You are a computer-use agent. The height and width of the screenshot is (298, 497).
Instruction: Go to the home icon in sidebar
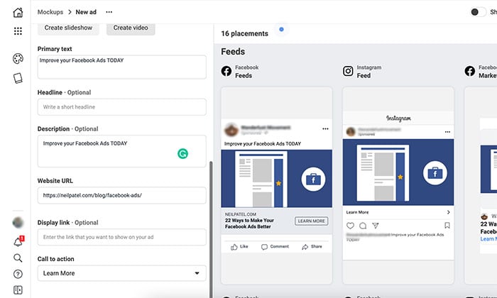pos(18,12)
